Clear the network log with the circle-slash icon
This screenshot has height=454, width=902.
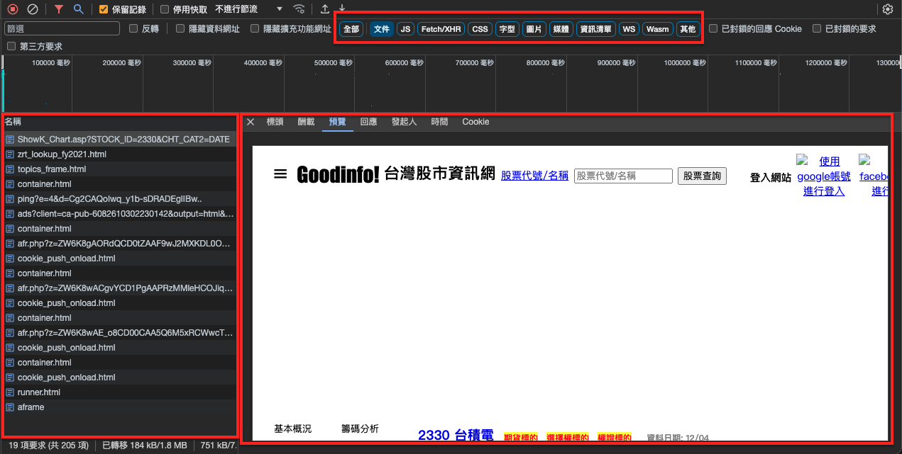pyautogui.click(x=33, y=9)
